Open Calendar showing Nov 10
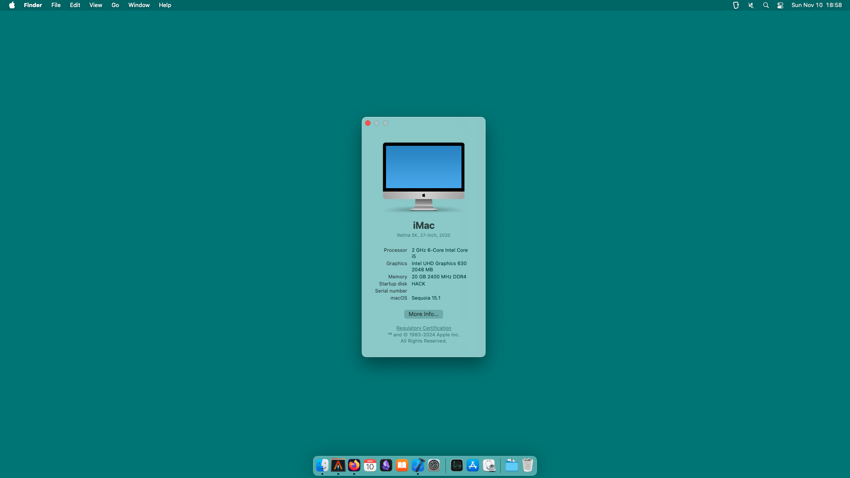This screenshot has width=850, height=478. [x=370, y=466]
